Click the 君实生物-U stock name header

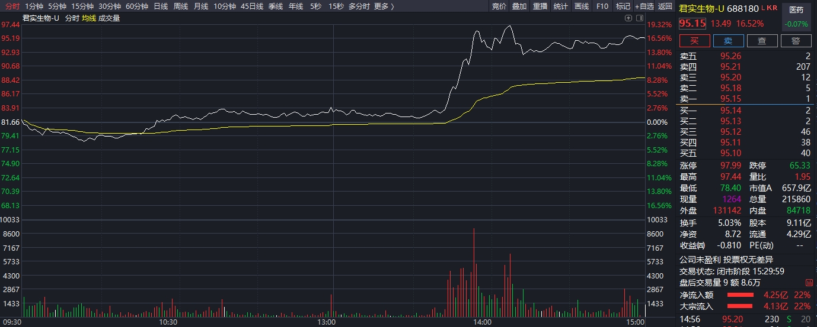(x=702, y=8)
